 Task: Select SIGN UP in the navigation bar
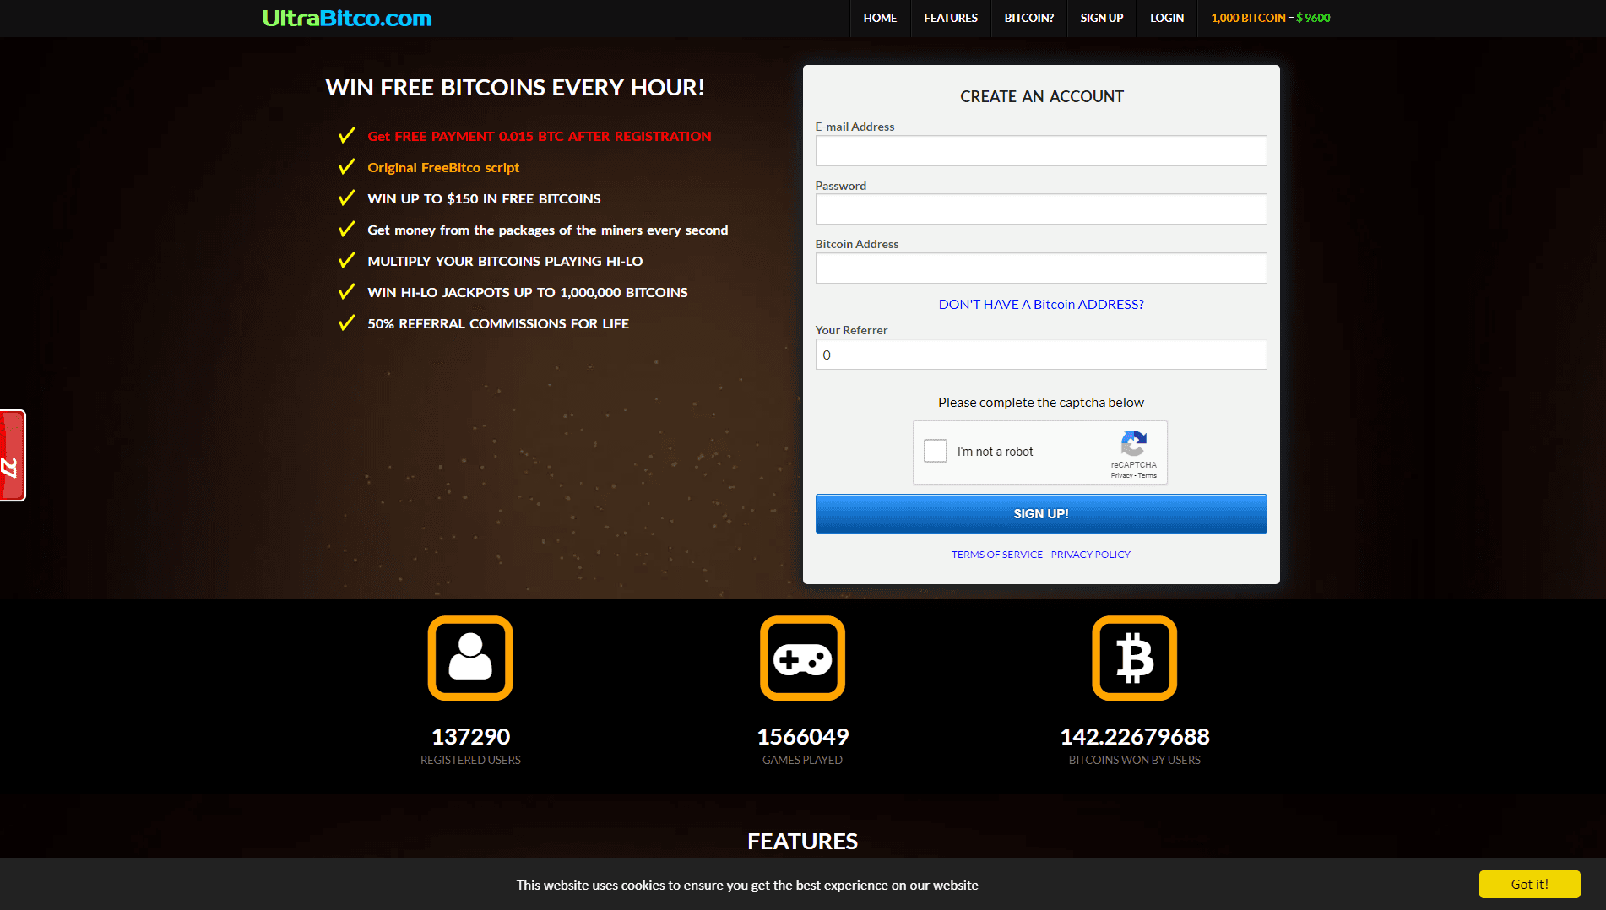coord(1101,18)
